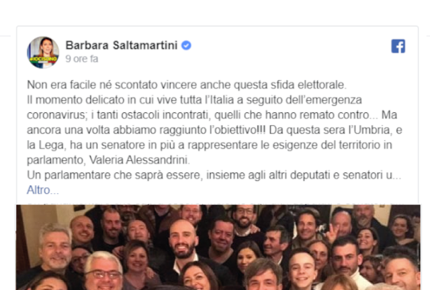Click the sentence starting "Non era facile"
Image resolution: width=430 pixels, height=290 pixels.
(x=187, y=85)
